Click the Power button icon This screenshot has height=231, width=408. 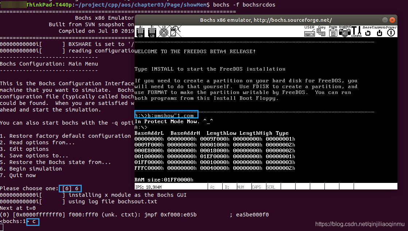[391, 31]
